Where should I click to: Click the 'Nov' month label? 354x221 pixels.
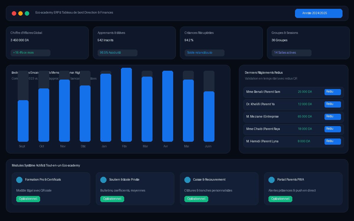click(63, 146)
